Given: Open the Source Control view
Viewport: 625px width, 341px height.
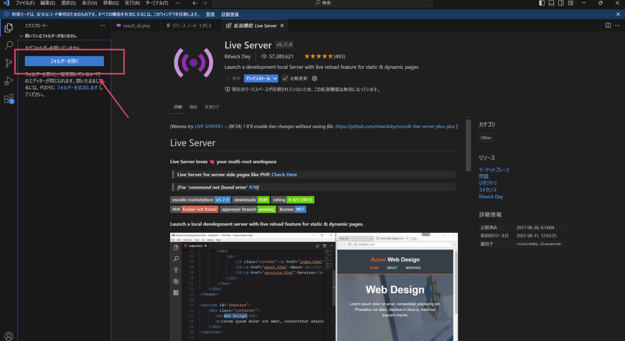Looking at the screenshot, I should pos(9,63).
